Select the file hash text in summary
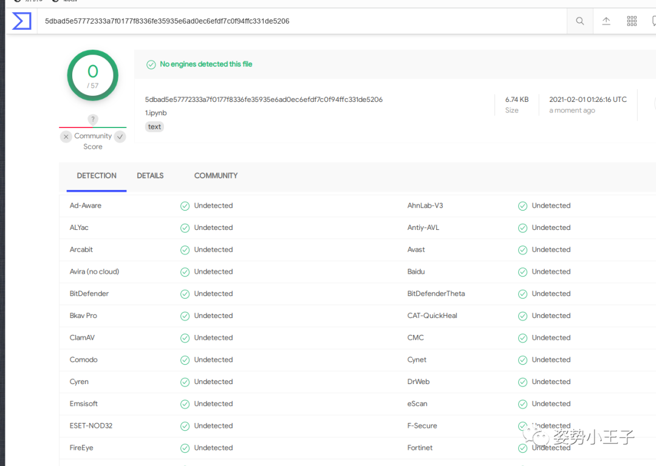This screenshot has height=466, width=656. pos(264,100)
